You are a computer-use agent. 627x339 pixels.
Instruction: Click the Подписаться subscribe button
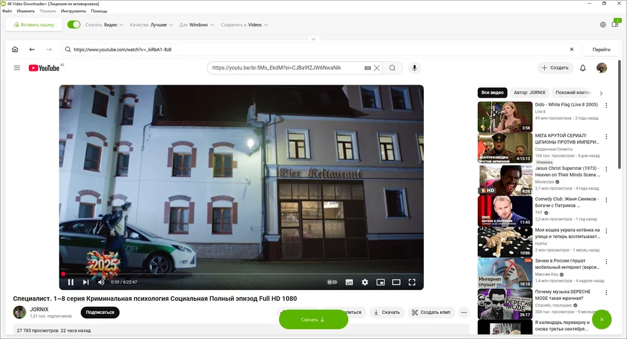(x=100, y=312)
